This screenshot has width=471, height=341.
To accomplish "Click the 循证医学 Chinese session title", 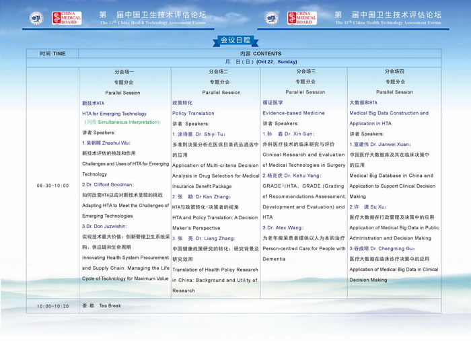I will click(x=273, y=103).
